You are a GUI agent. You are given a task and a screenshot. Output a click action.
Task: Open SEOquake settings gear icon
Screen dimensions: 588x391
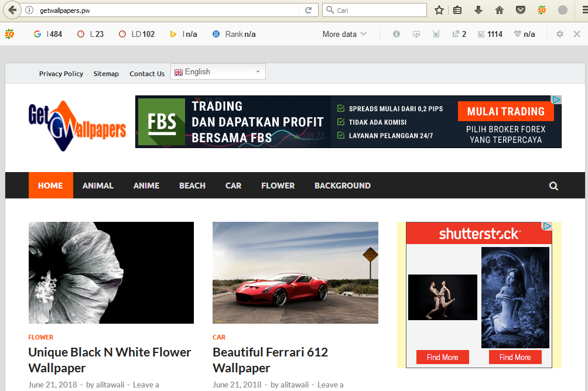tap(560, 34)
